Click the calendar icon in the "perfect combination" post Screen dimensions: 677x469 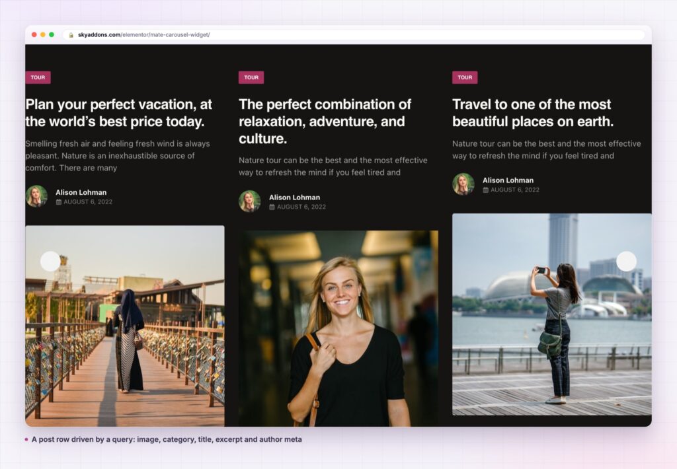pos(272,207)
